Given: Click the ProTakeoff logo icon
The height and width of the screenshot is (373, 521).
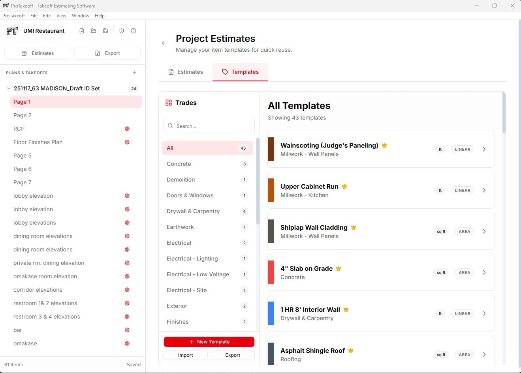Looking at the screenshot, I should click(x=12, y=30).
